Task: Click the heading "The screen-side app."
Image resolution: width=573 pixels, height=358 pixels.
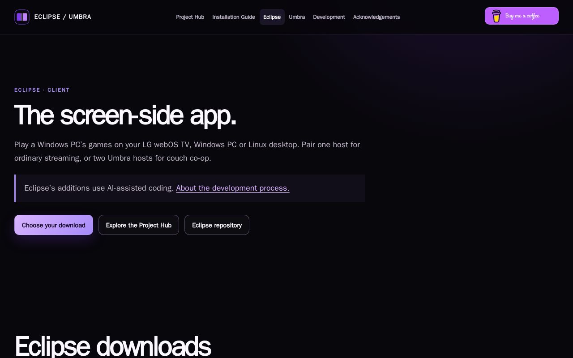Action: tap(125, 115)
